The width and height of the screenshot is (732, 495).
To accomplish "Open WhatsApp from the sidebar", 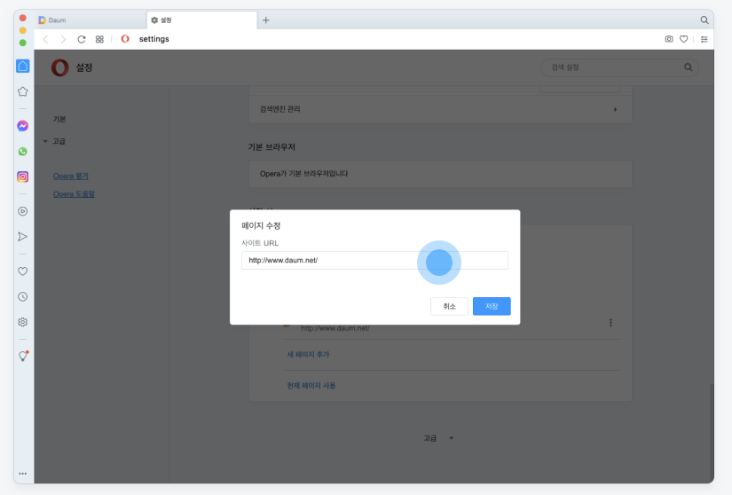I will [x=22, y=151].
